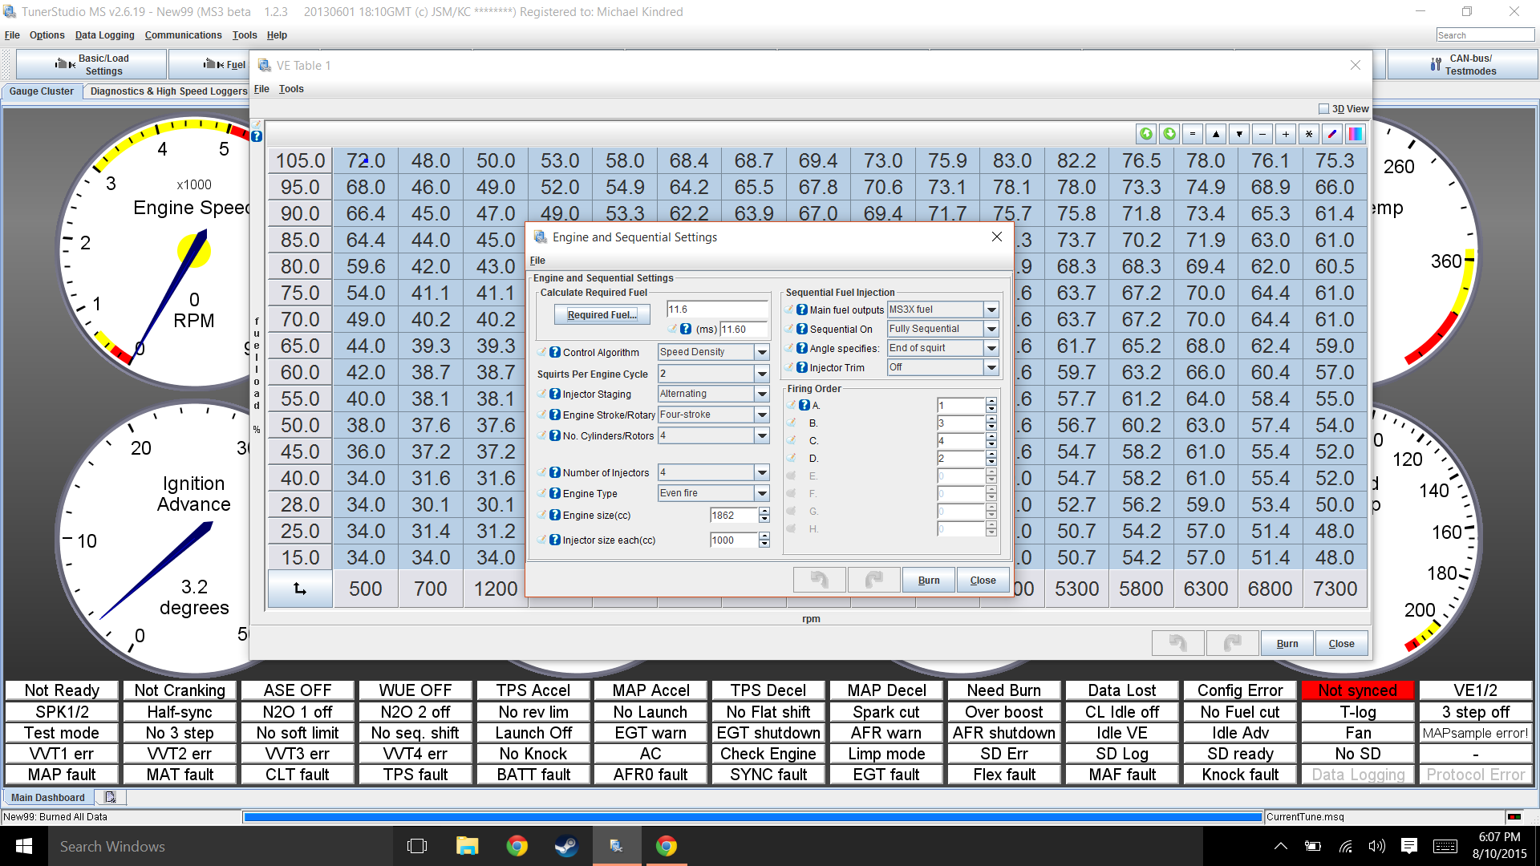The width and height of the screenshot is (1540, 866).
Task: Click help icon next to Control Algorithm
Action: [x=554, y=352]
